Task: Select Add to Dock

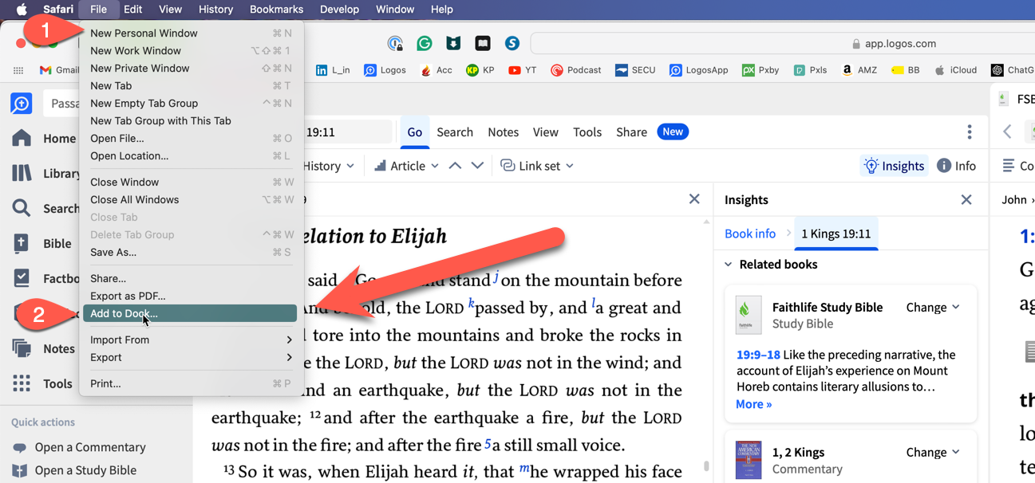Action: pos(190,314)
